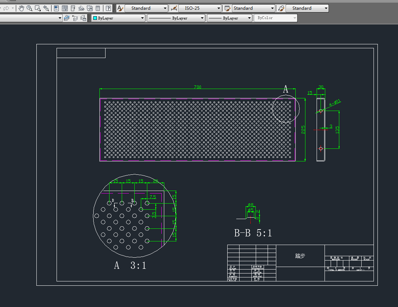
Task: Click the Layer Previous icon
Action: [75, 18]
